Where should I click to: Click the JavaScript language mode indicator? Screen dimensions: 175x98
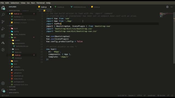(151, 96)
